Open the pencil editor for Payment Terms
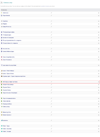100x137 pixels. (x=51, y=87)
